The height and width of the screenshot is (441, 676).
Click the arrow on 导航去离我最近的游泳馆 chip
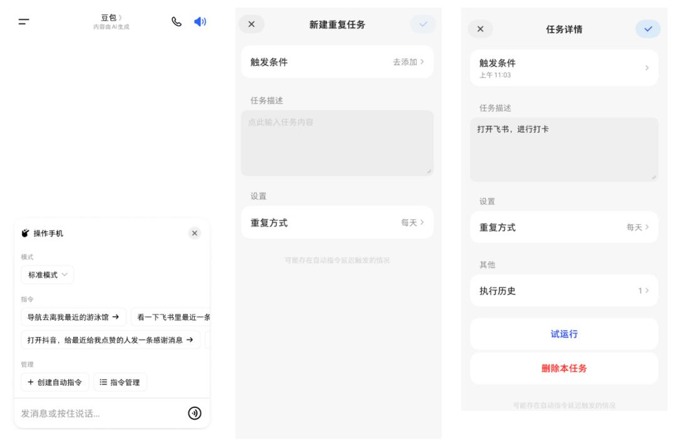click(116, 317)
